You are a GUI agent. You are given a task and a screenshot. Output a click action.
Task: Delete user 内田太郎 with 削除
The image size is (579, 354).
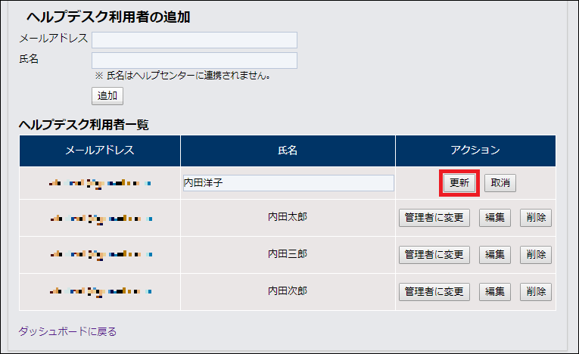pyautogui.click(x=535, y=218)
